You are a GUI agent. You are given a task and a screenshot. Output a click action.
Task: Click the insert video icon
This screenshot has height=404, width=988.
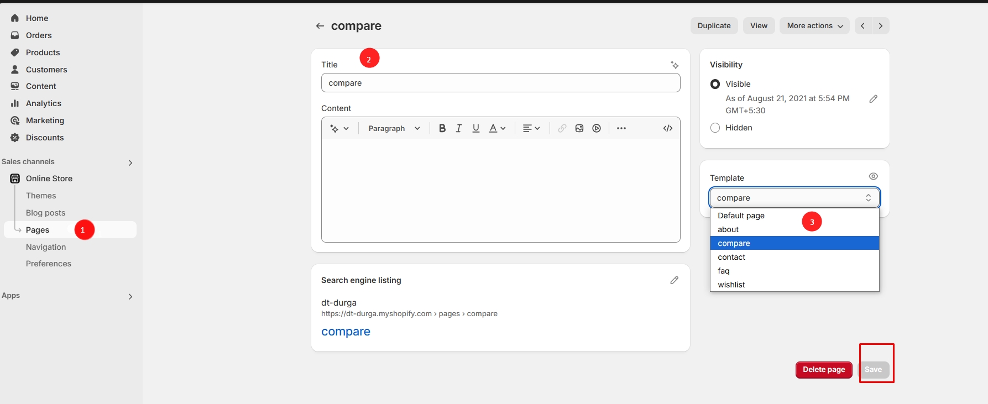click(x=597, y=128)
